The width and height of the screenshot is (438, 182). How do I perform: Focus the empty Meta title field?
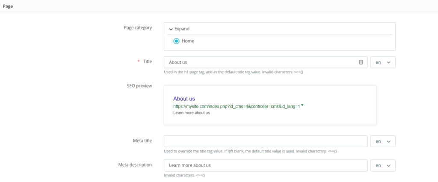click(x=265, y=141)
